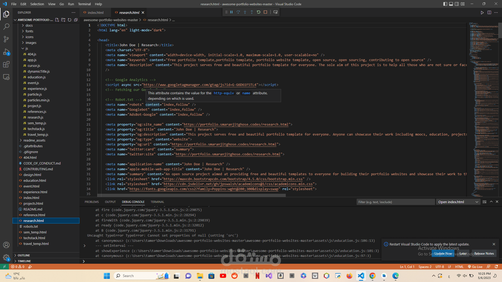Click Run and Debug activity icon
Viewport: 502px width, 282px height.
coord(6,52)
